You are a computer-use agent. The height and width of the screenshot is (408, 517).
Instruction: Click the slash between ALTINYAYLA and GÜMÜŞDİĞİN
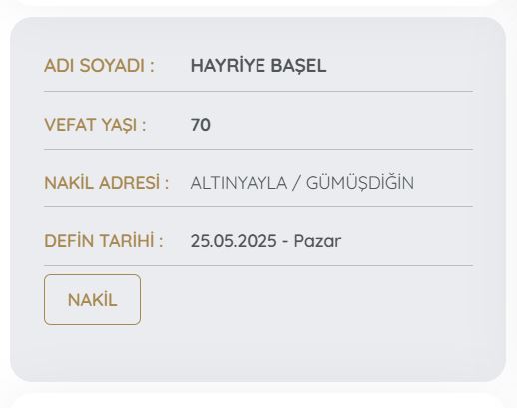pos(296,183)
